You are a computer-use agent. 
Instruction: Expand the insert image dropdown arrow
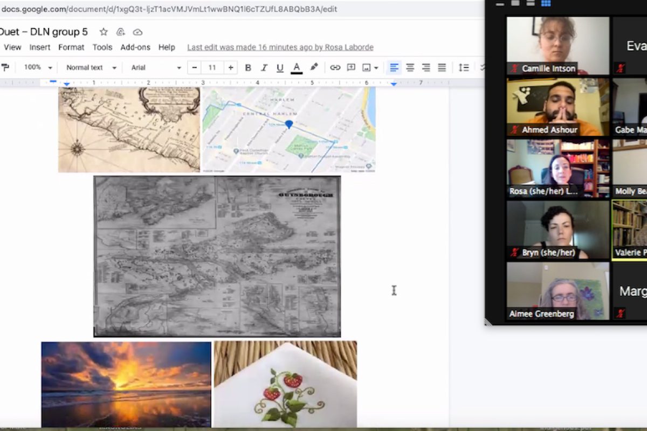(376, 68)
